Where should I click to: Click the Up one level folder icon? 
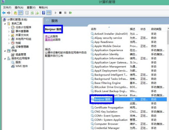click(x=15, y=13)
